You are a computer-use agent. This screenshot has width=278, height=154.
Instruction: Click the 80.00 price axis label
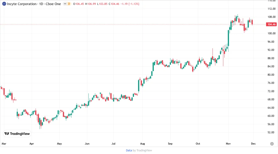272,75
